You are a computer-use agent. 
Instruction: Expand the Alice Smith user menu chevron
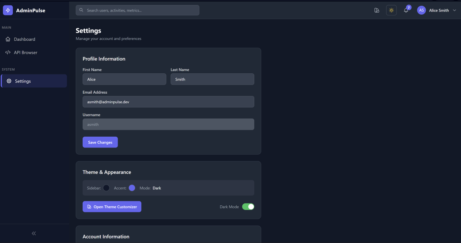[x=453, y=10]
